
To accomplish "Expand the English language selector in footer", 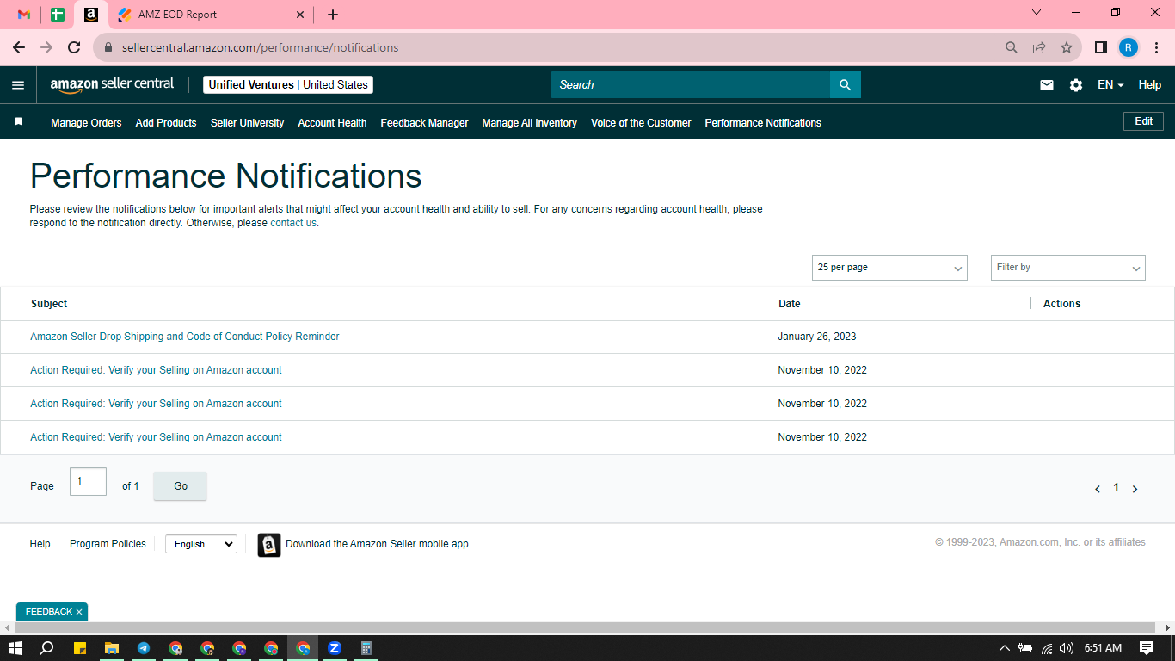I will point(201,544).
